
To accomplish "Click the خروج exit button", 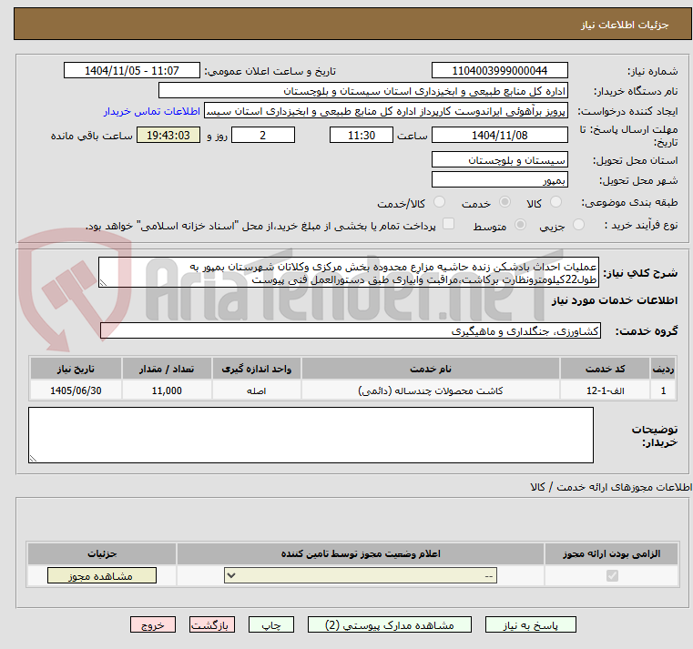I will (153, 625).
